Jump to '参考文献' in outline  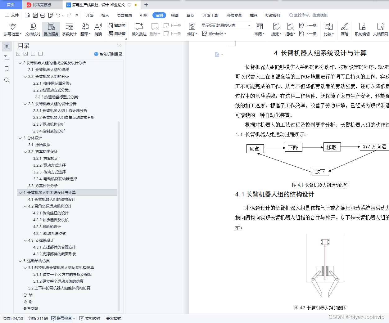[31, 309]
